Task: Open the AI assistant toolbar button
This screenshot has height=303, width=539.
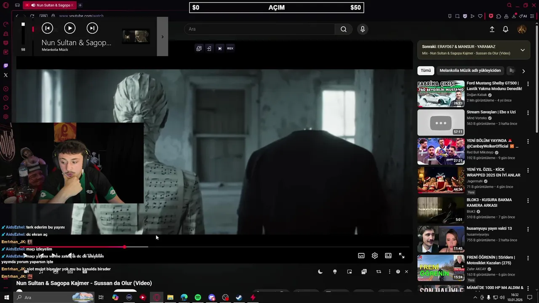Action: pos(523,16)
